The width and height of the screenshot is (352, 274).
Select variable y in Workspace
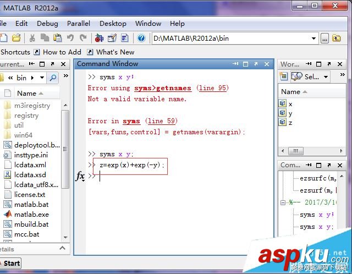coord(290,113)
